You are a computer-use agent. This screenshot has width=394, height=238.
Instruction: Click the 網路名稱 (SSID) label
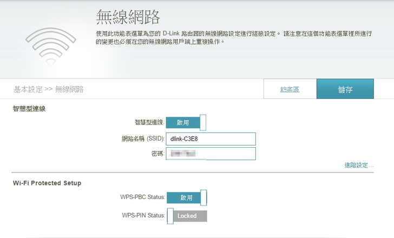click(143, 138)
